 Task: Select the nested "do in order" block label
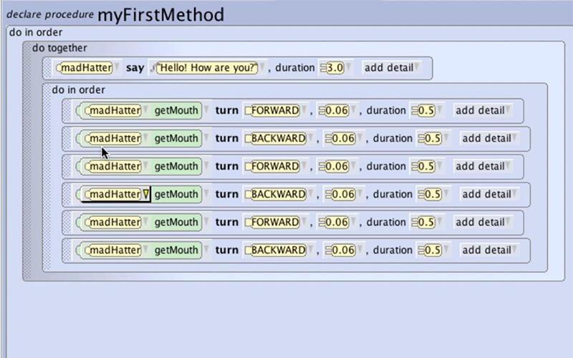pyautogui.click(x=79, y=90)
